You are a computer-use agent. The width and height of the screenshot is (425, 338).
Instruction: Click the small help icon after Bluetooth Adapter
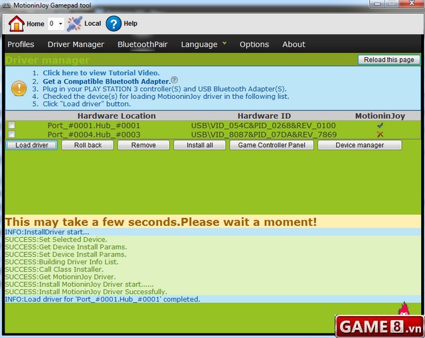point(175,80)
